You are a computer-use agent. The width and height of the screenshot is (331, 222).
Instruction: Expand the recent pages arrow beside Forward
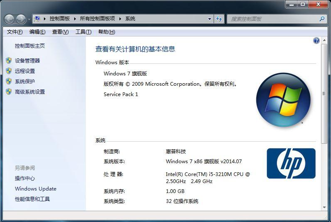(x=29, y=19)
